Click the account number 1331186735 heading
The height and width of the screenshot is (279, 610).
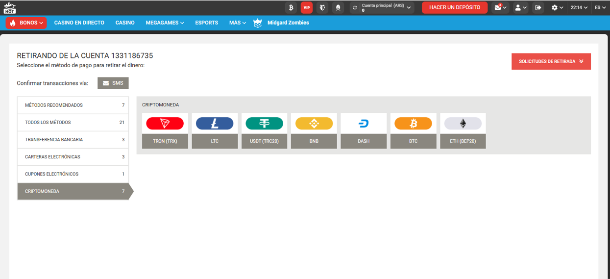pos(132,56)
